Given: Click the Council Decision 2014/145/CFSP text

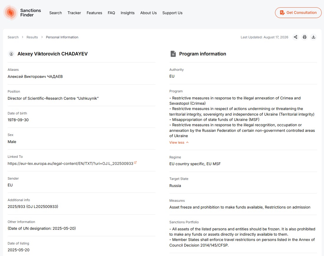Looking at the screenshot, I should pyautogui.click(x=199, y=245).
